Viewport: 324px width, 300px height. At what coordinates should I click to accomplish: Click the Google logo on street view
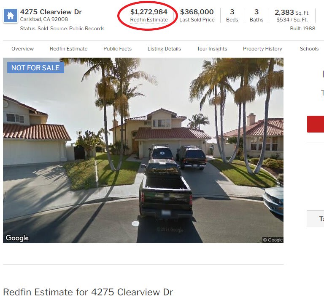(17, 238)
